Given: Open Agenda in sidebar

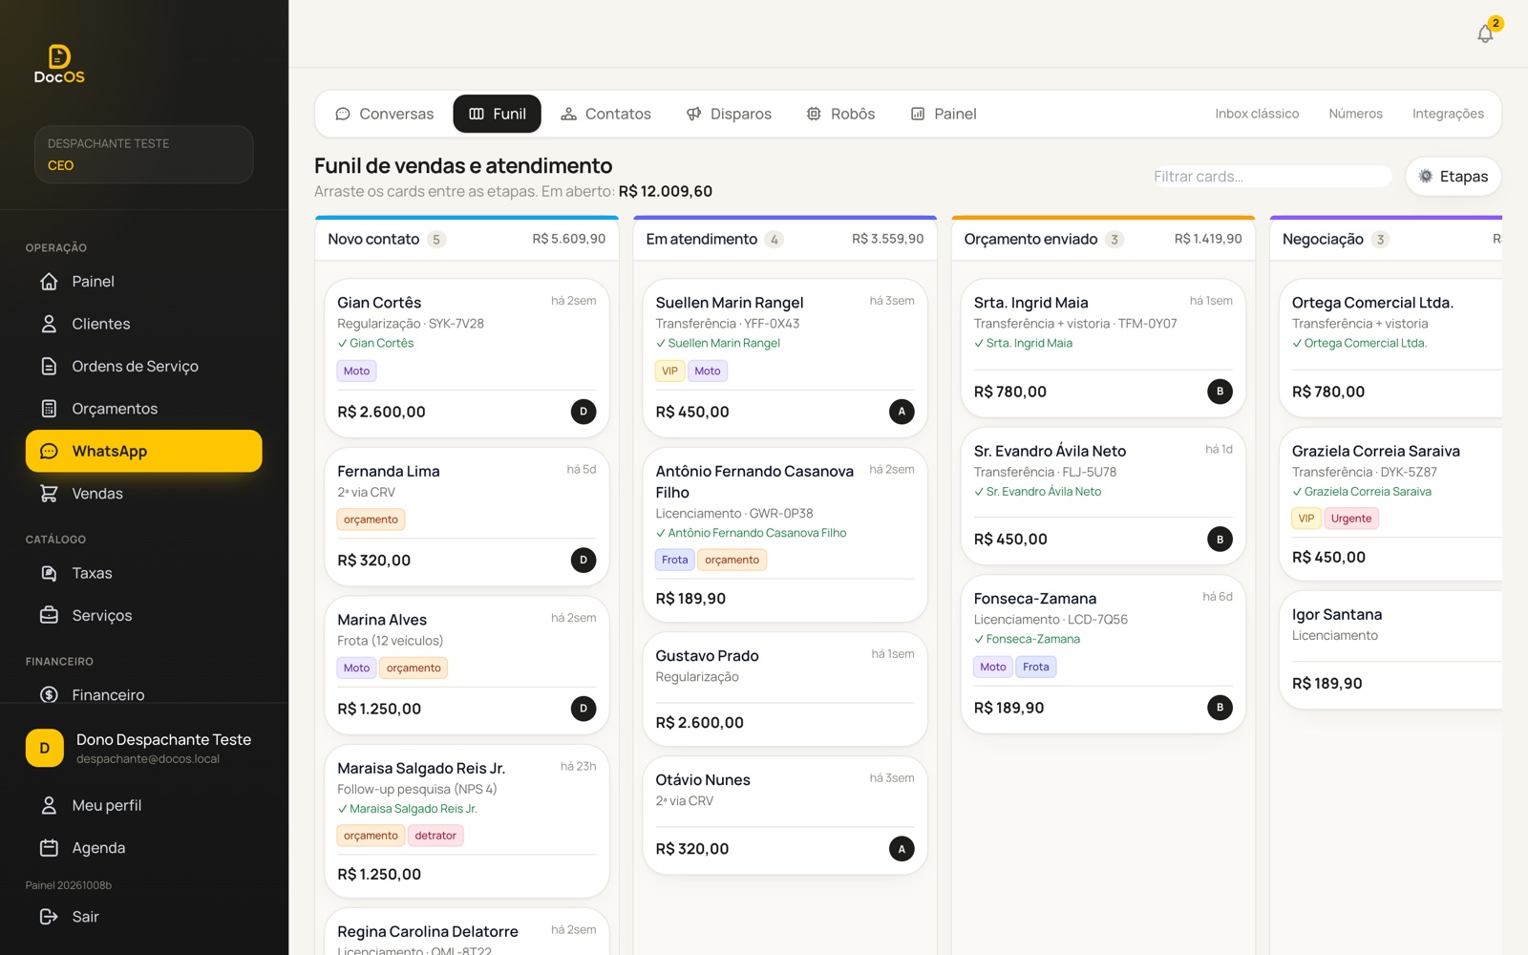Looking at the screenshot, I should 143,848.
